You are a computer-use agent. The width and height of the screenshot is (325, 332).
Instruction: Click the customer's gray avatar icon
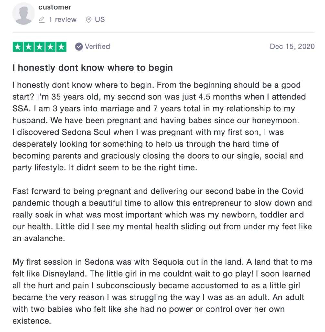click(24, 14)
